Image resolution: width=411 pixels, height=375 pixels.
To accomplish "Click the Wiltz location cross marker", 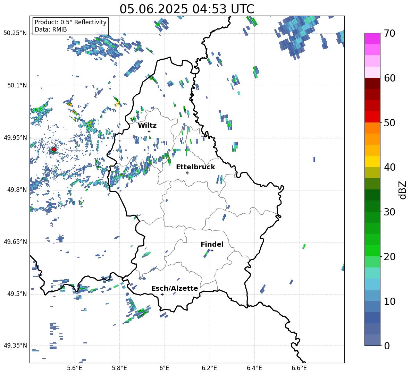I will click(149, 131).
